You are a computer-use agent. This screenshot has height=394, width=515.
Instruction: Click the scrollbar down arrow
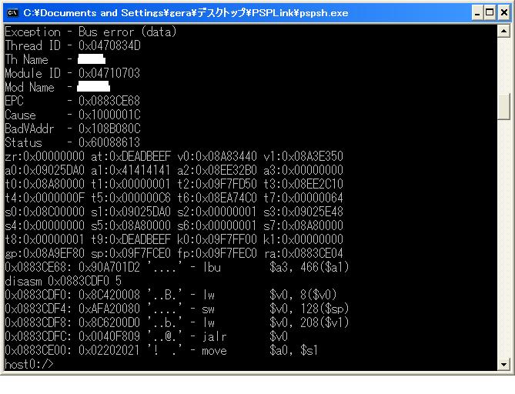[504, 364]
